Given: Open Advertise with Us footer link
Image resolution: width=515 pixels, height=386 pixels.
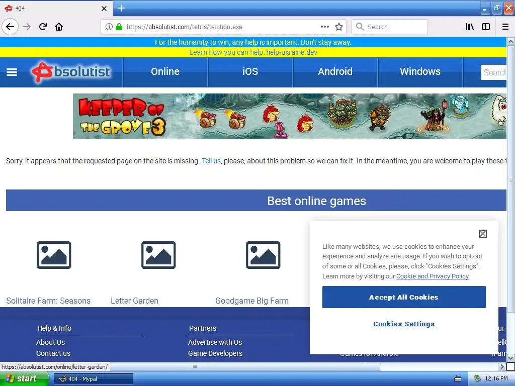Looking at the screenshot, I should tap(215, 342).
